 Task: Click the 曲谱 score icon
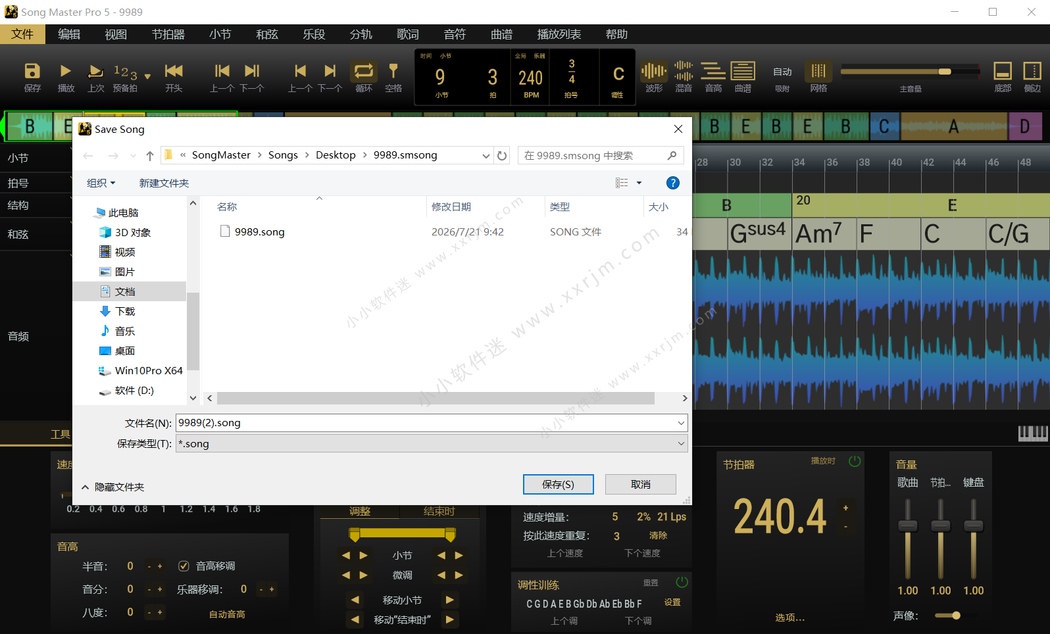tap(743, 71)
